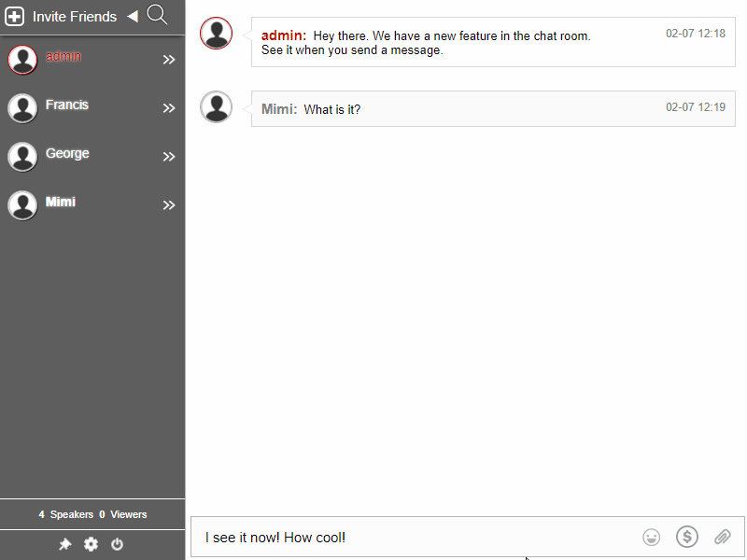
Task: Open the room settings gear
Action: (91, 544)
